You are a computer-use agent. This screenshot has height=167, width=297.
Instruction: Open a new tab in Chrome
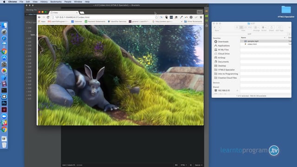(x=82, y=13)
